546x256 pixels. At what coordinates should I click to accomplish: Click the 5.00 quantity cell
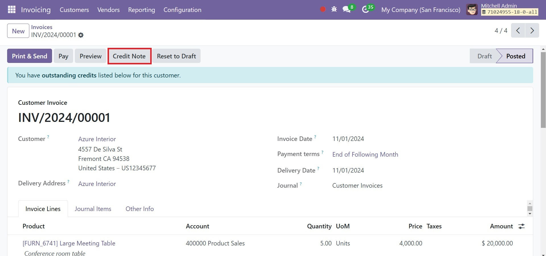click(x=326, y=243)
